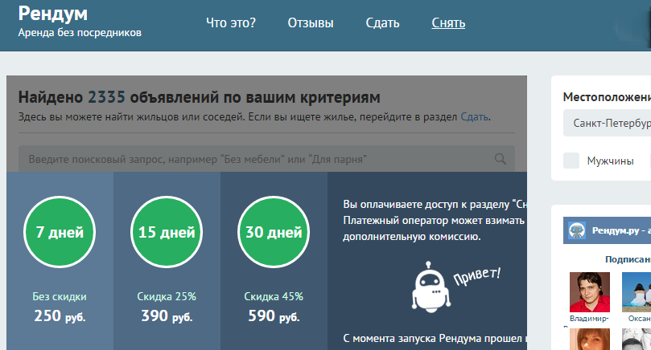
Task: Go to the Отзывы page
Action: pyautogui.click(x=311, y=22)
